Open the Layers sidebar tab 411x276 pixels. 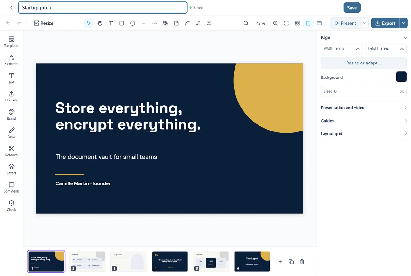pyautogui.click(x=11, y=169)
